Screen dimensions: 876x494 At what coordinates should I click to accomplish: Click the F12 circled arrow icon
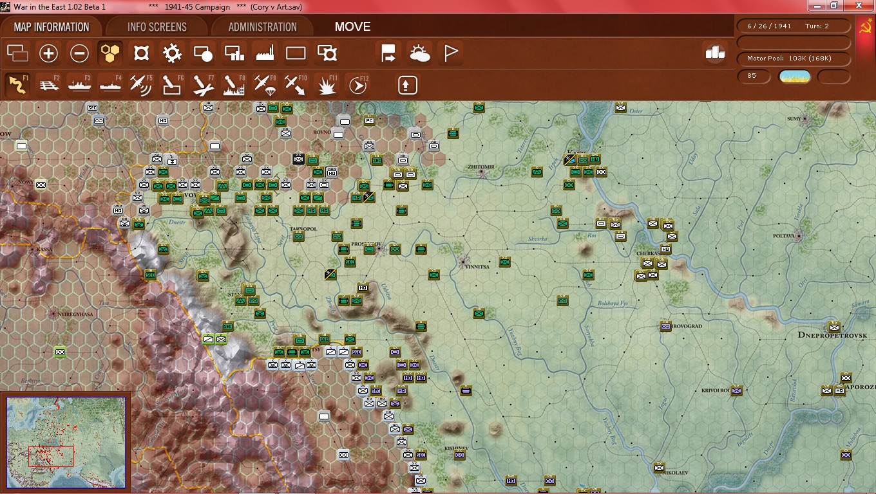[x=358, y=85]
